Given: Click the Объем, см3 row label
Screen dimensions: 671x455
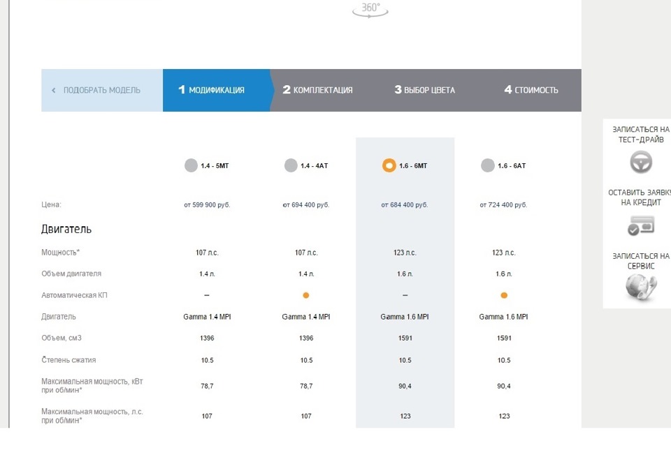Looking at the screenshot, I should (x=62, y=338).
